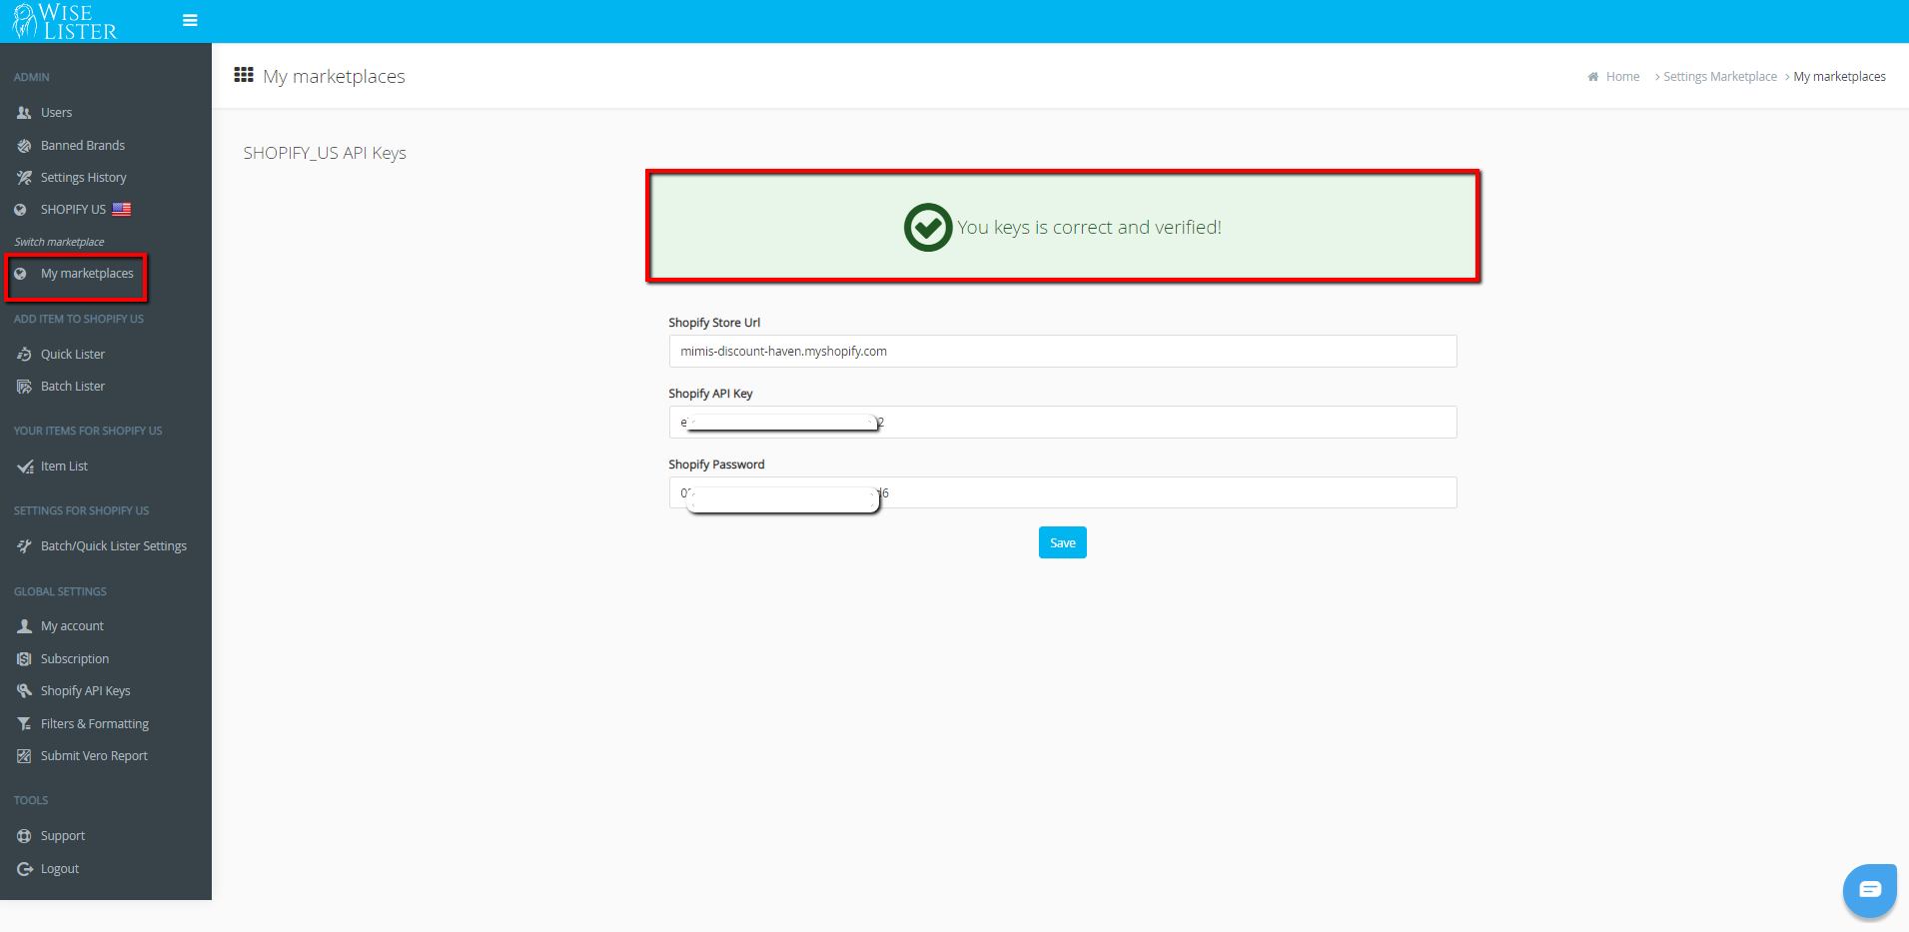The height and width of the screenshot is (932, 1909).
Task: Go to Item List
Action: pos(64,466)
